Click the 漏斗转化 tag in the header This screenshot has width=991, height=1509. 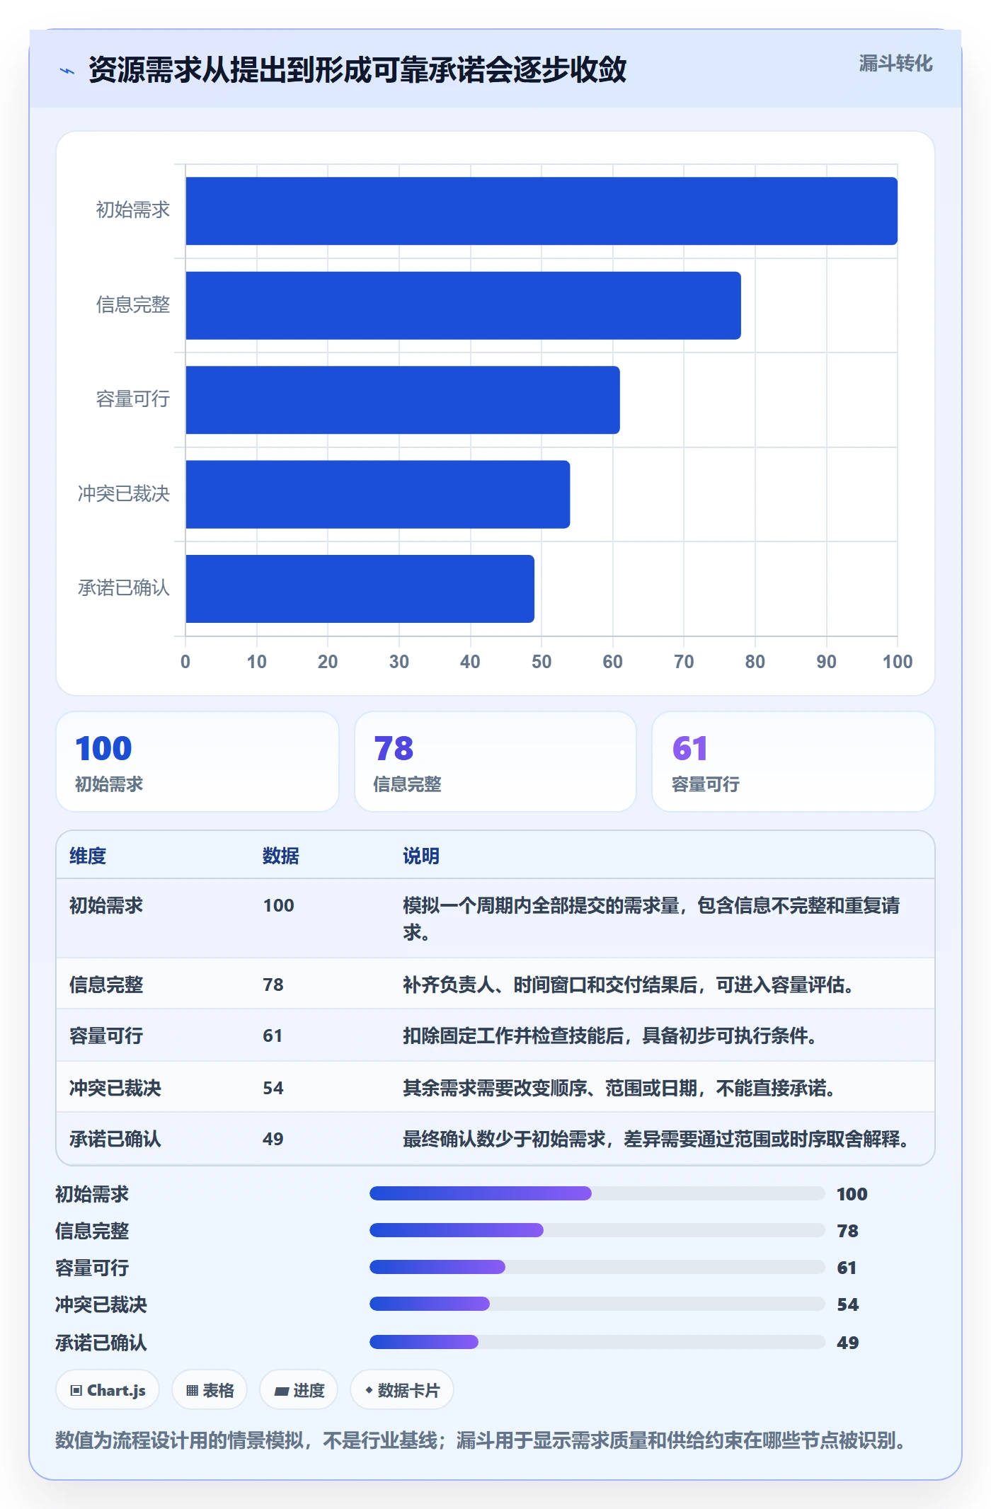click(895, 64)
